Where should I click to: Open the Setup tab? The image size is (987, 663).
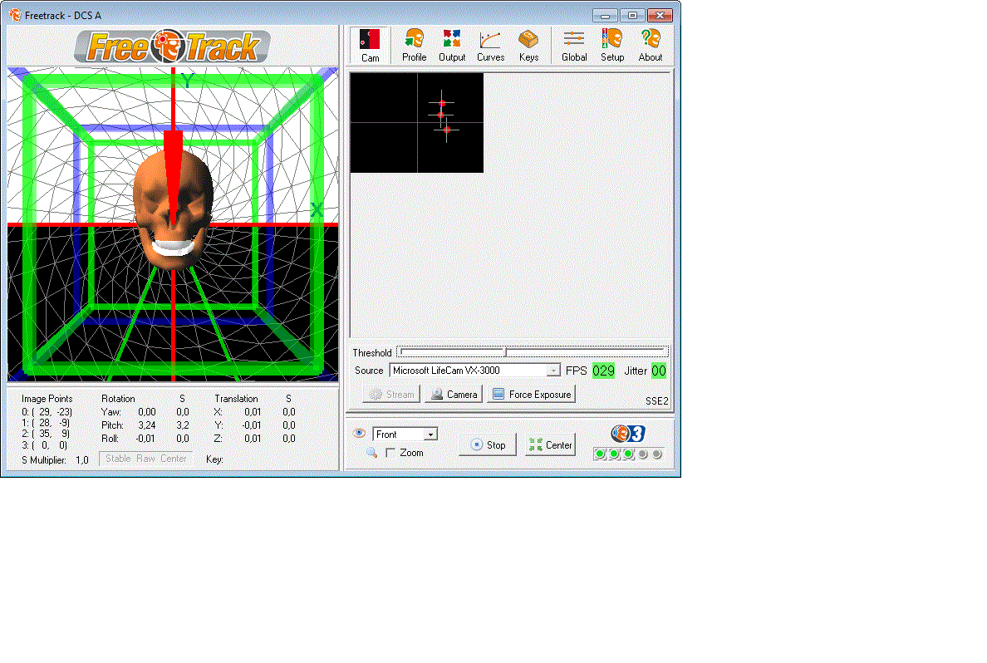point(612,46)
